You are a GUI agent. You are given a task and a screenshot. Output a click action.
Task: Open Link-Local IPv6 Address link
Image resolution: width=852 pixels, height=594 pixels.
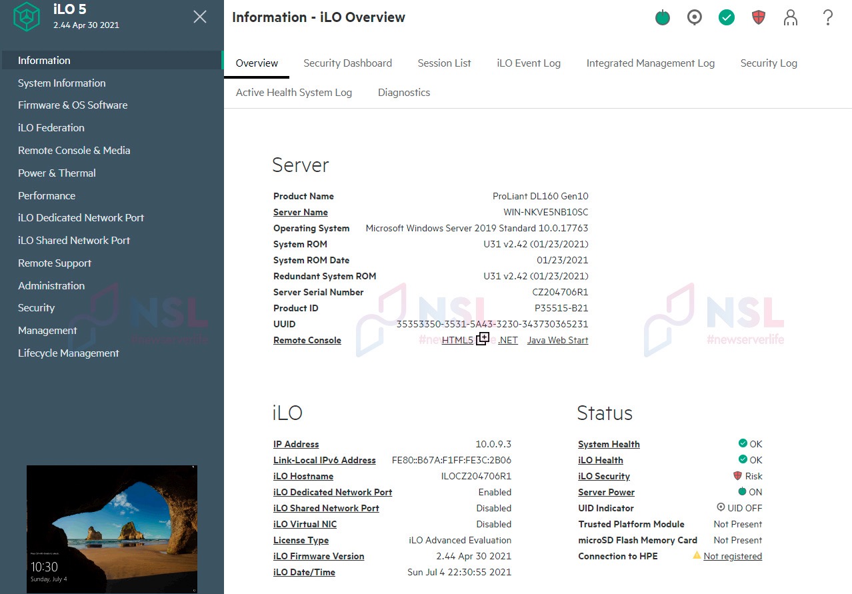(325, 460)
